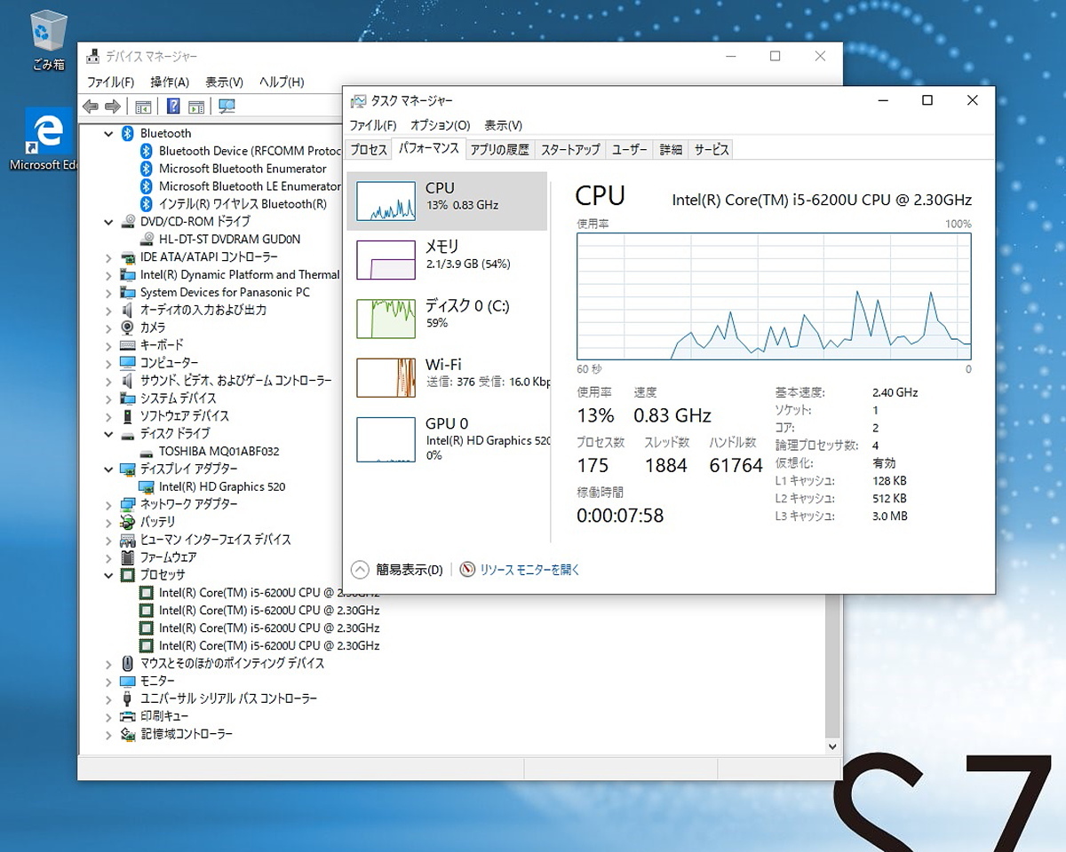Click the キーボード category icon
Viewport: 1066px width, 852px height.
pyautogui.click(x=128, y=345)
